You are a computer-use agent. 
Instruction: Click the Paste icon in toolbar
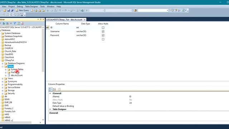(55, 10)
